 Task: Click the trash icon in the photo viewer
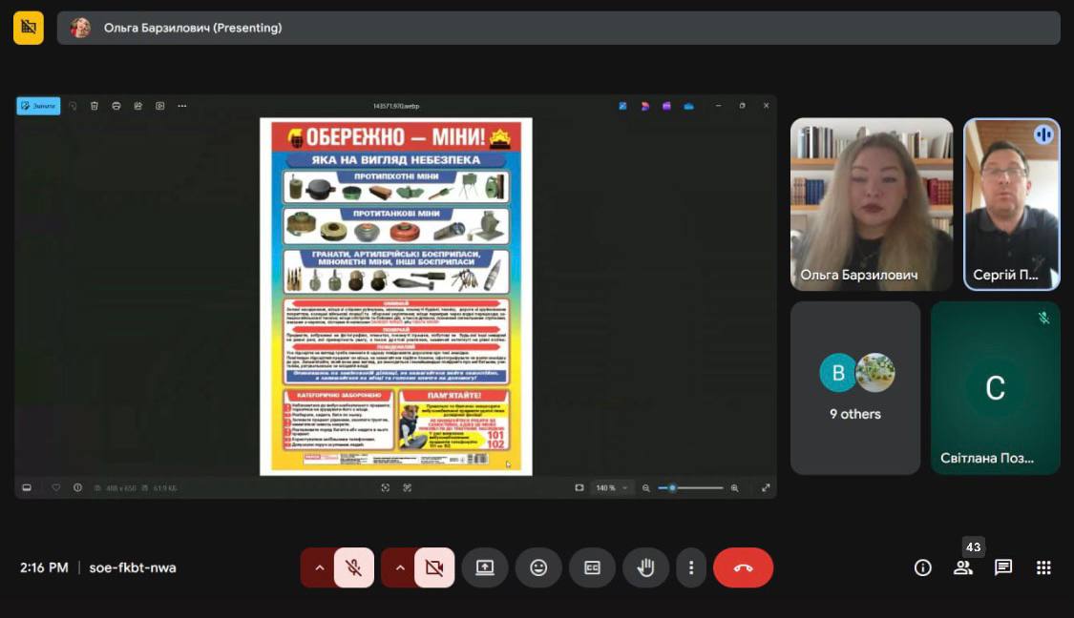pos(95,106)
